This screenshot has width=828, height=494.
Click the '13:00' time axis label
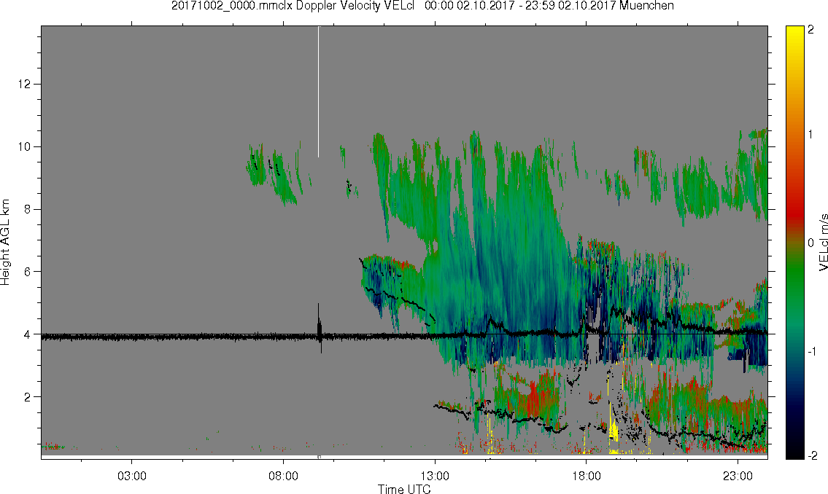pyautogui.click(x=435, y=476)
